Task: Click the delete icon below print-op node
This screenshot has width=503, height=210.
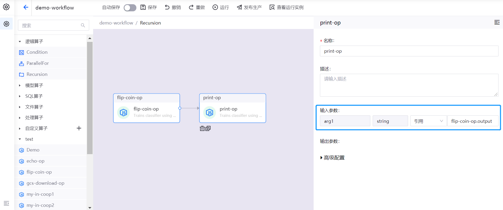Action: pos(202,128)
